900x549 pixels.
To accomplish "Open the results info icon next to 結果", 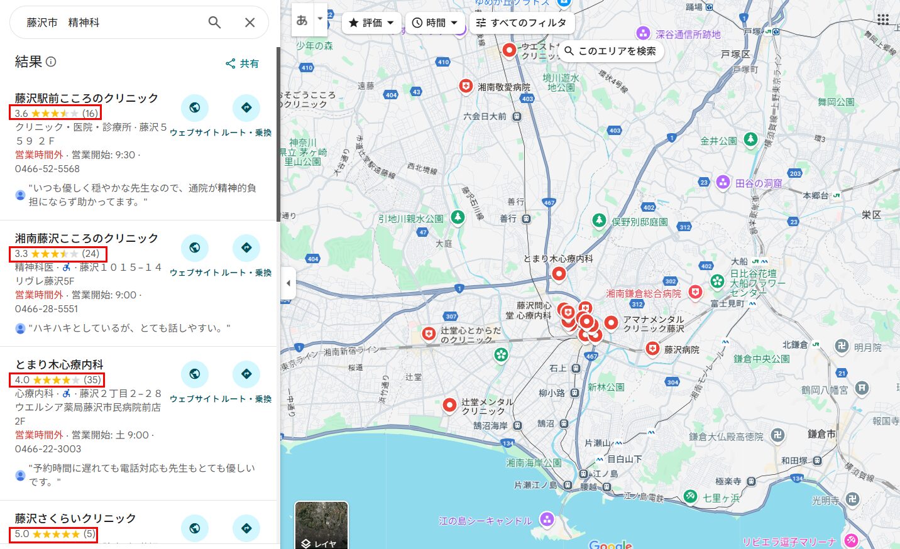I will pyautogui.click(x=52, y=62).
